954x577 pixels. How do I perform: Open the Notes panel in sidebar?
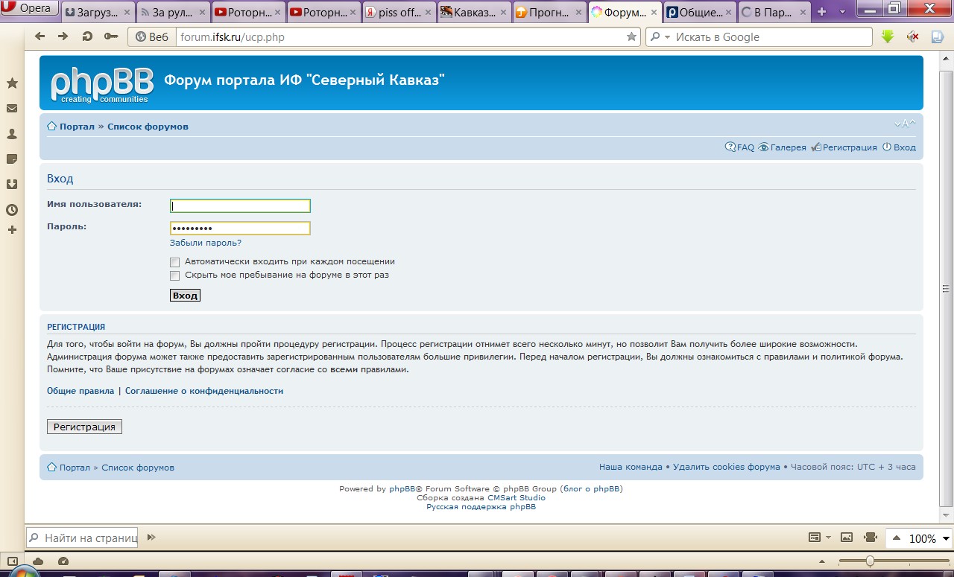pyautogui.click(x=12, y=159)
